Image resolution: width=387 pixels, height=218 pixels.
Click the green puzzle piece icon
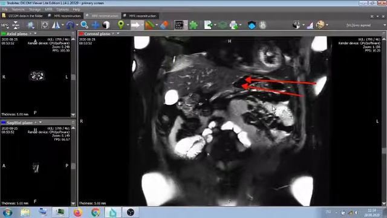[193, 25]
